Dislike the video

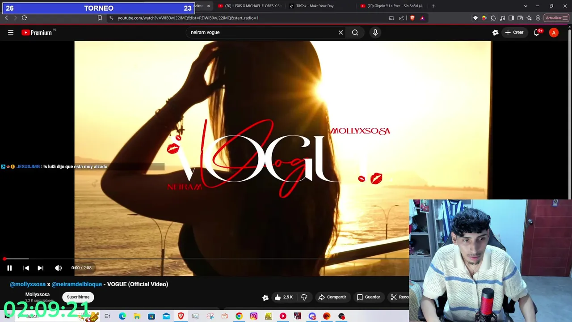tap(304, 297)
